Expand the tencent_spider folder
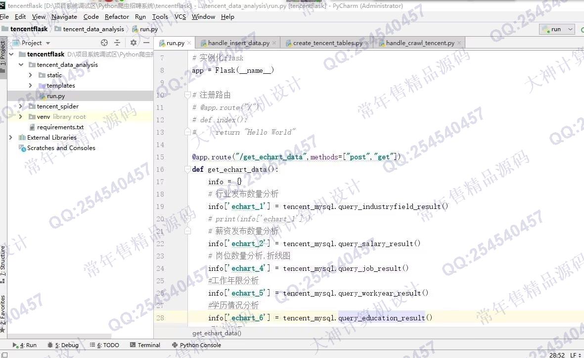 pyautogui.click(x=21, y=106)
